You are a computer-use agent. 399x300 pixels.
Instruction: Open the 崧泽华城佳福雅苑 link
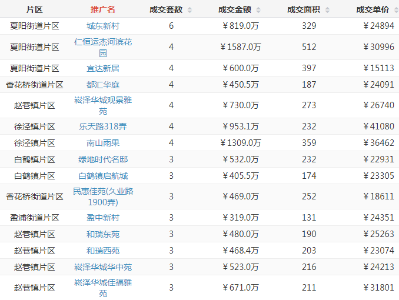(103, 288)
